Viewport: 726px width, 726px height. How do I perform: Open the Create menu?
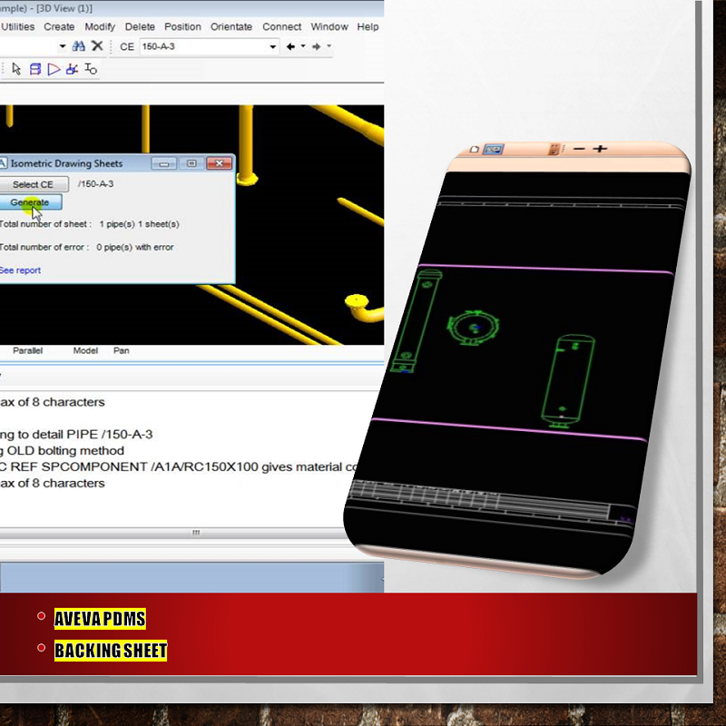click(59, 26)
